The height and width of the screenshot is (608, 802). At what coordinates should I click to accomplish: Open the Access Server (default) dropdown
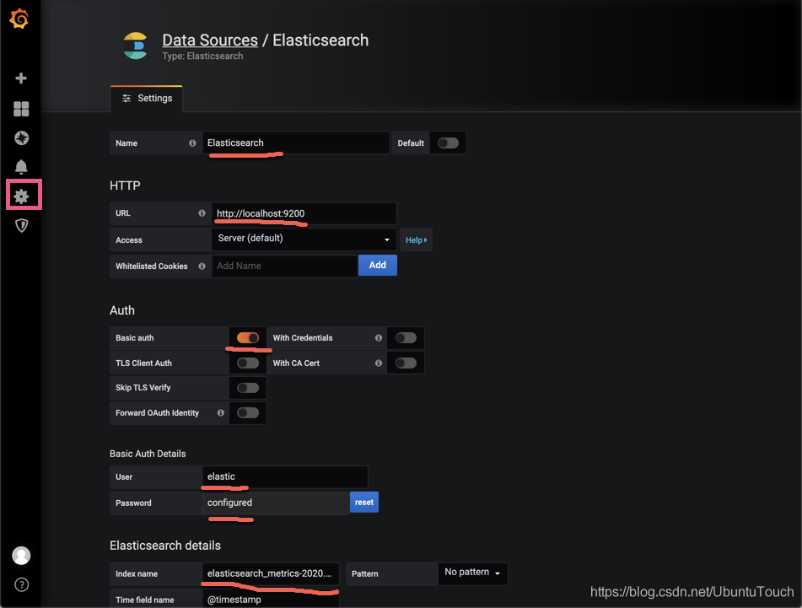coord(304,239)
